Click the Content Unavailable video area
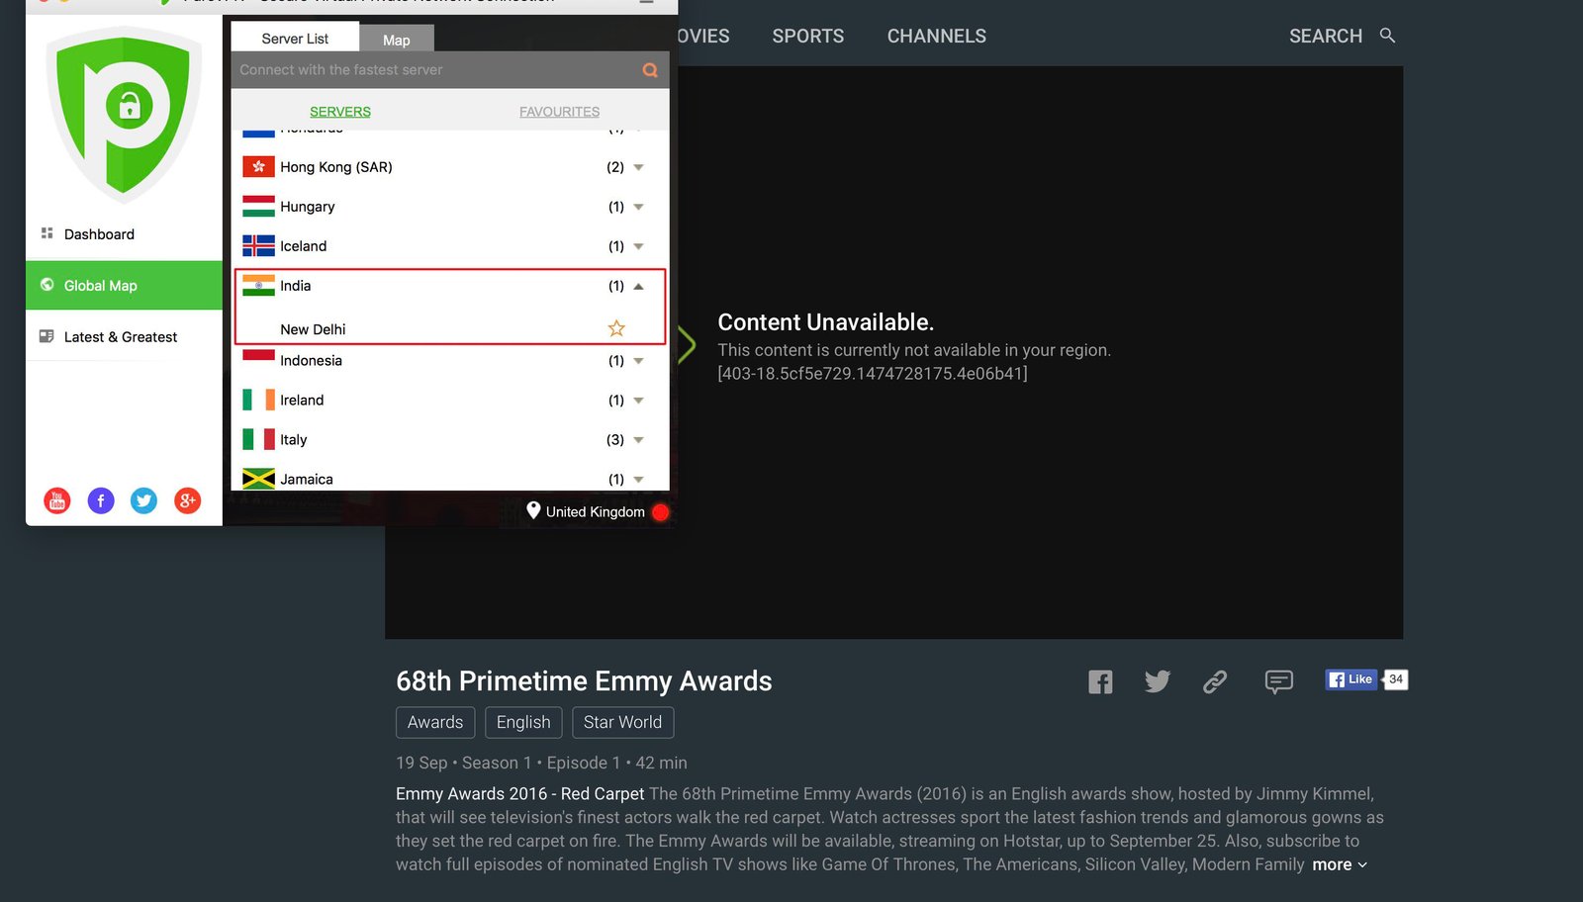 pyautogui.click(x=893, y=352)
